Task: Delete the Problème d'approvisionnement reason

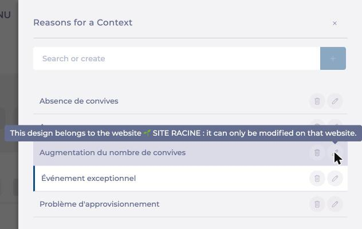Action: pos(317,204)
